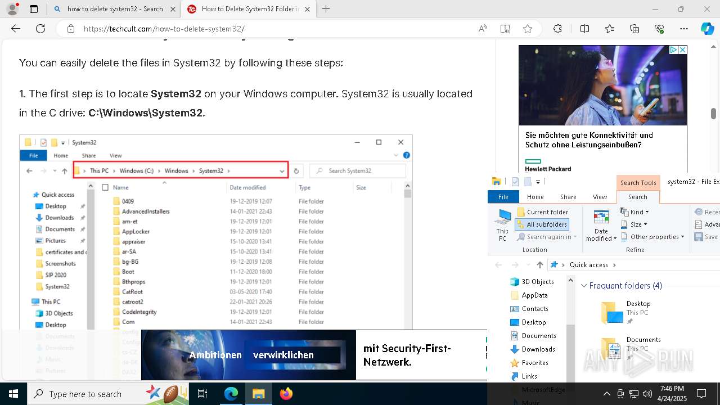
Task: Open Other properties dropdown
Action: tap(652, 237)
